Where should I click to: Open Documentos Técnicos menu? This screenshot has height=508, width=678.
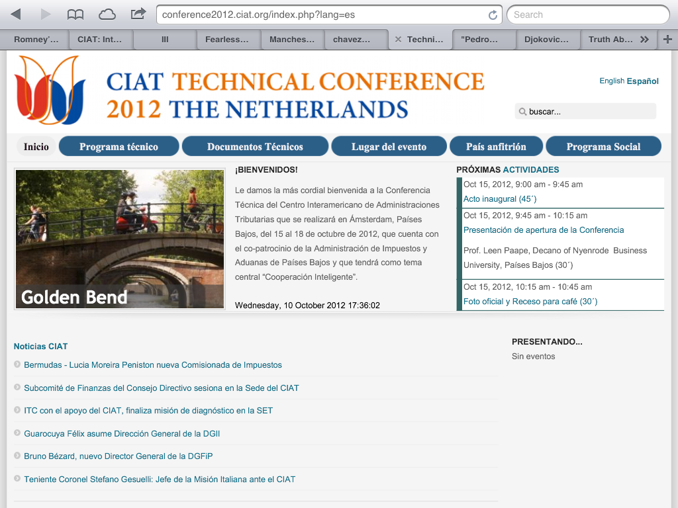(255, 147)
